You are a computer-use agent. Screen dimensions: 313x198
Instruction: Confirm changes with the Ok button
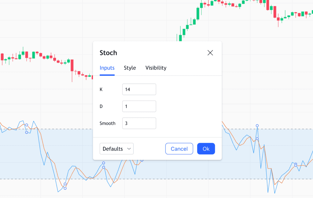(206, 148)
